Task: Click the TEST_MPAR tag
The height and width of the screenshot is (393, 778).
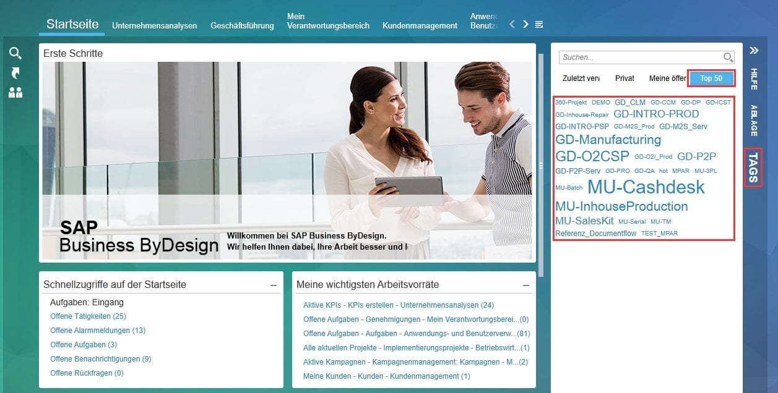Action: click(659, 234)
